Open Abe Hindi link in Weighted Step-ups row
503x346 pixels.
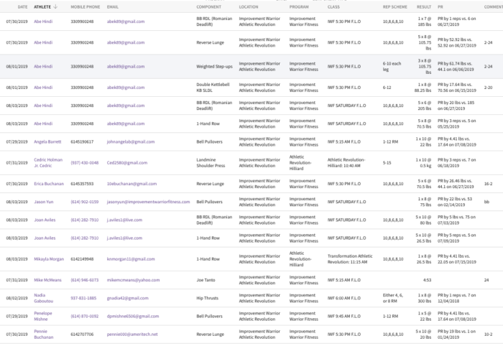[x=43, y=67]
